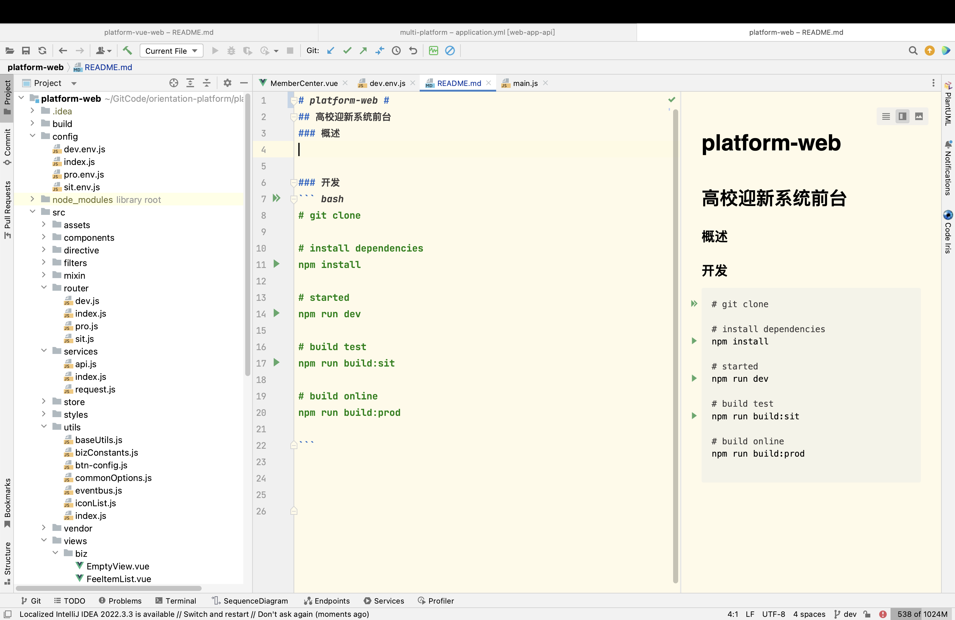The image size is (955, 620).
Task: Open the Terminal tool window
Action: [x=176, y=601]
